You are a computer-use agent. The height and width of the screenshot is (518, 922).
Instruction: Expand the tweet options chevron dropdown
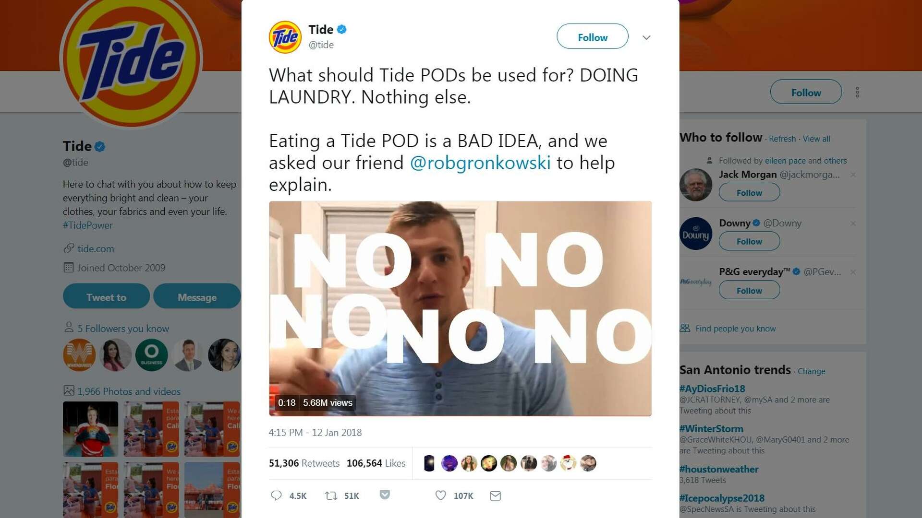[646, 37]
